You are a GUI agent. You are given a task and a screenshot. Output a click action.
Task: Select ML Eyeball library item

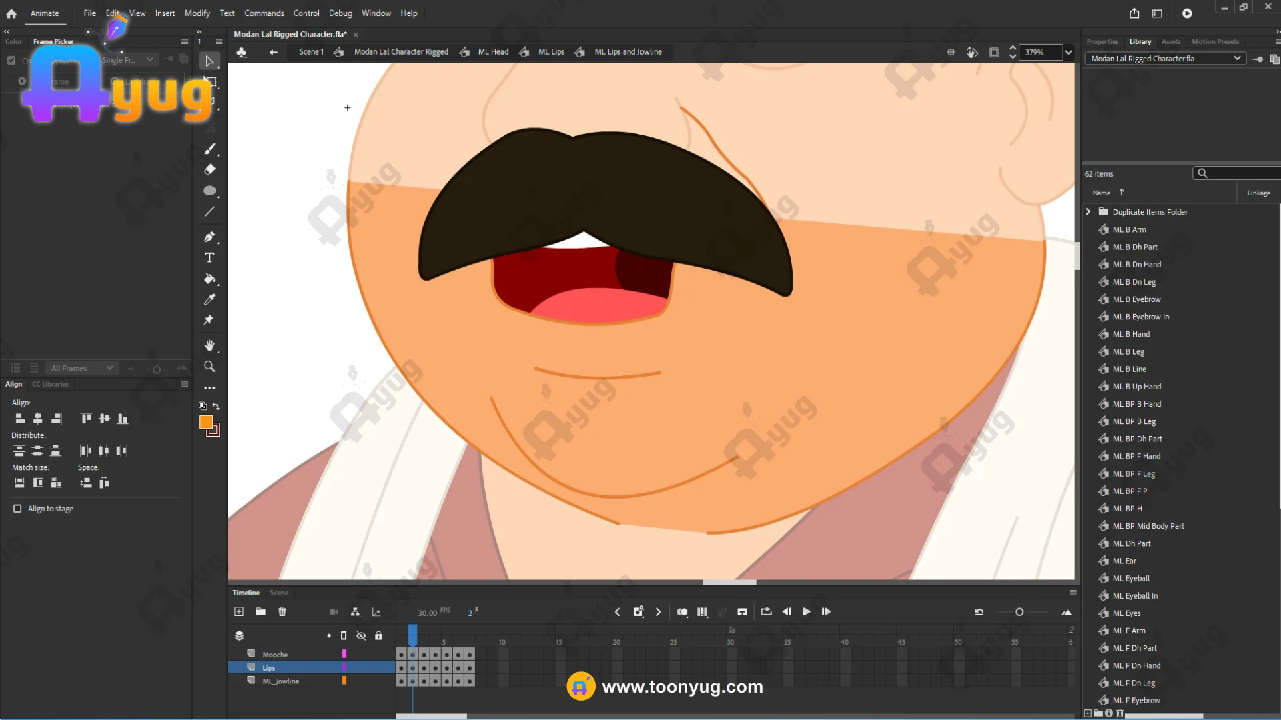(x=1131, y=578)
